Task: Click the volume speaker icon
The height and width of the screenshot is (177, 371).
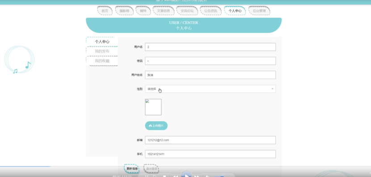Action: (207, 176)
